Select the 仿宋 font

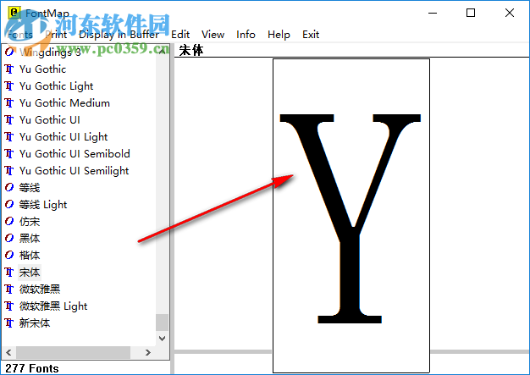point(30,221)
